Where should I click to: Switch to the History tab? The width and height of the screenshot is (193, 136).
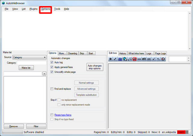tap(123, 53)
